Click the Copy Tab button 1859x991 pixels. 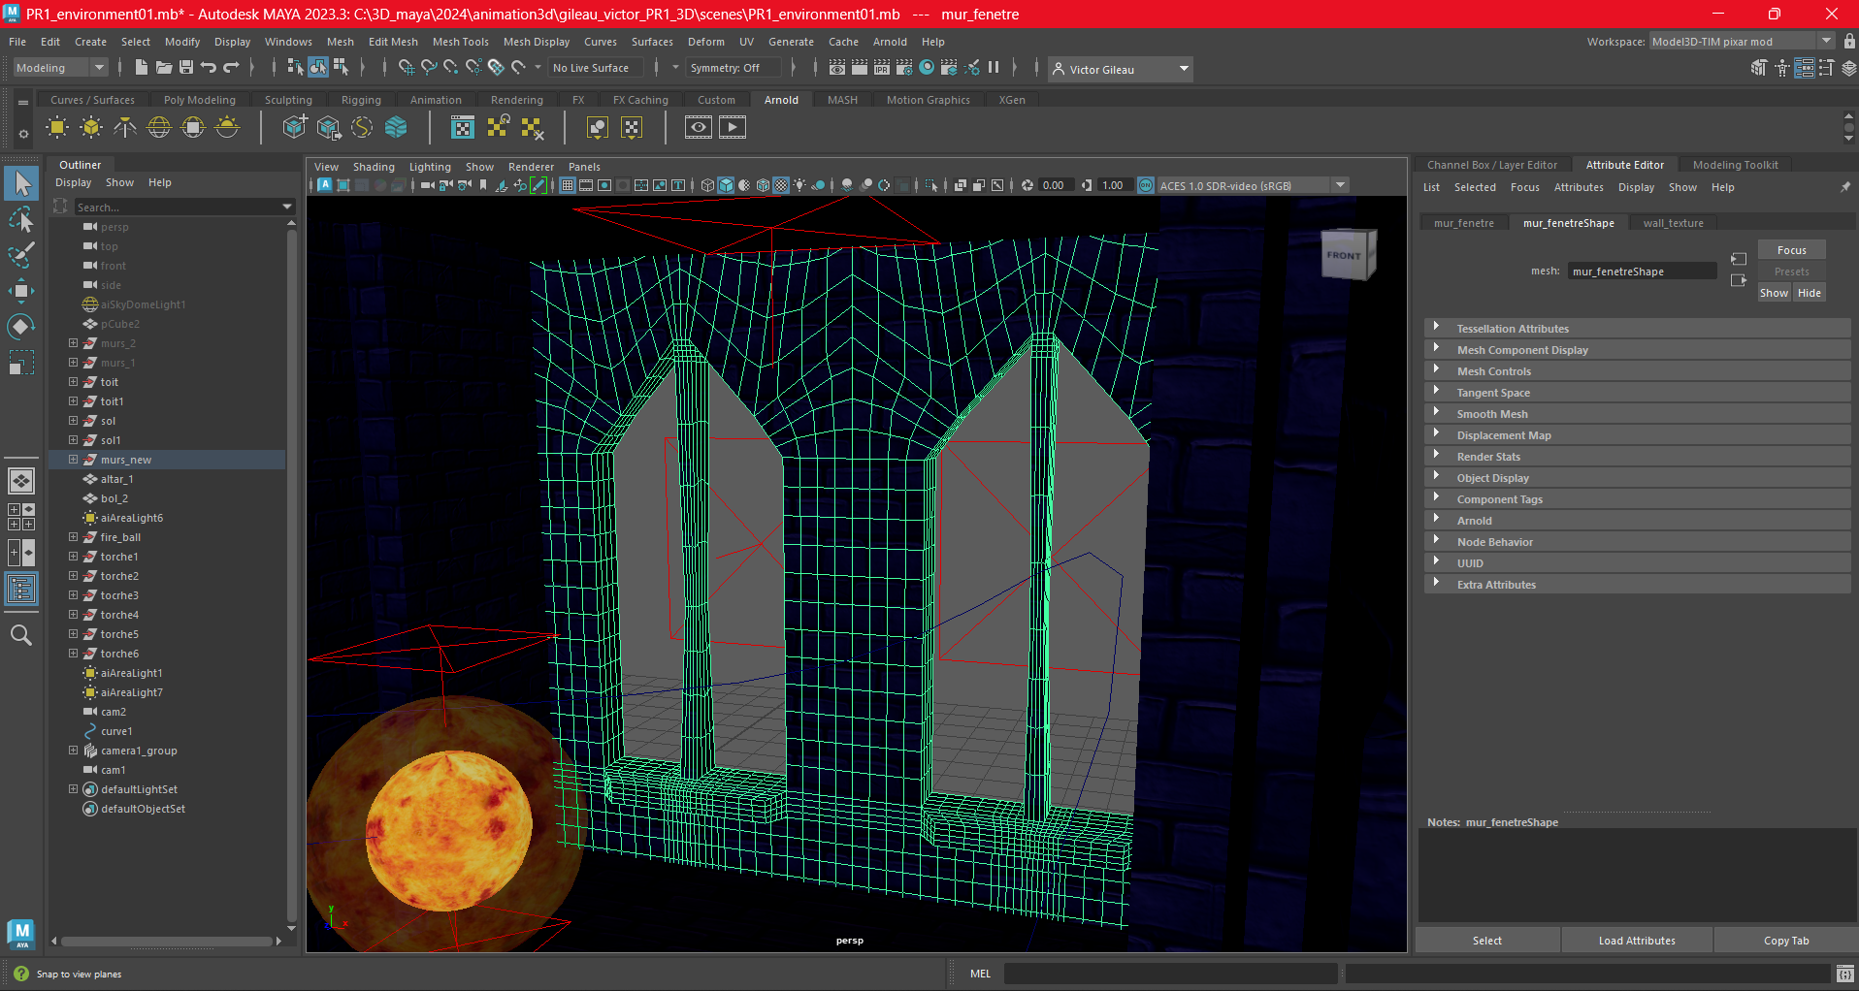pos(1785,941)
